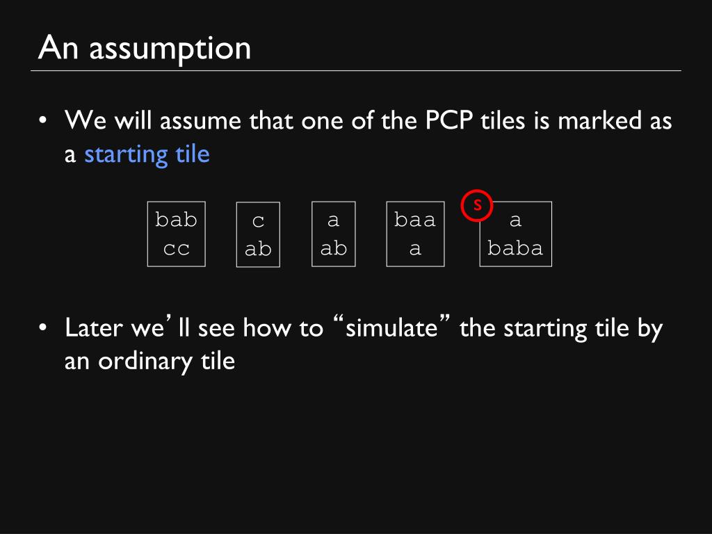Viewport: 712px width, 534px height.
Task: Click the horizontal line under the title
Action: 356,71
